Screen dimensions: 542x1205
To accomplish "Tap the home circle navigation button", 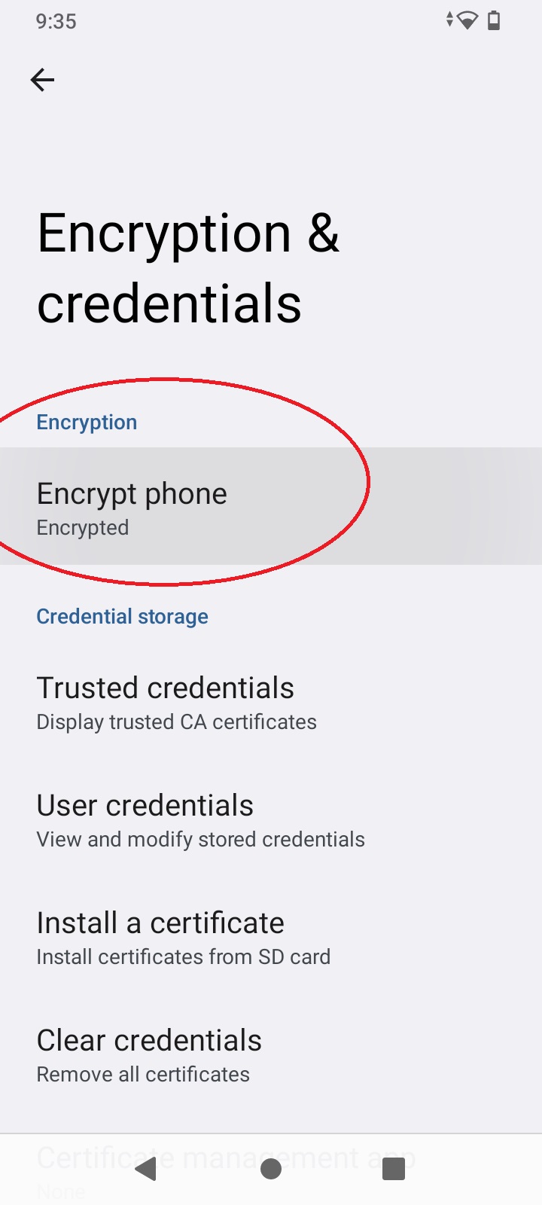I will (x=271, y=1169).
